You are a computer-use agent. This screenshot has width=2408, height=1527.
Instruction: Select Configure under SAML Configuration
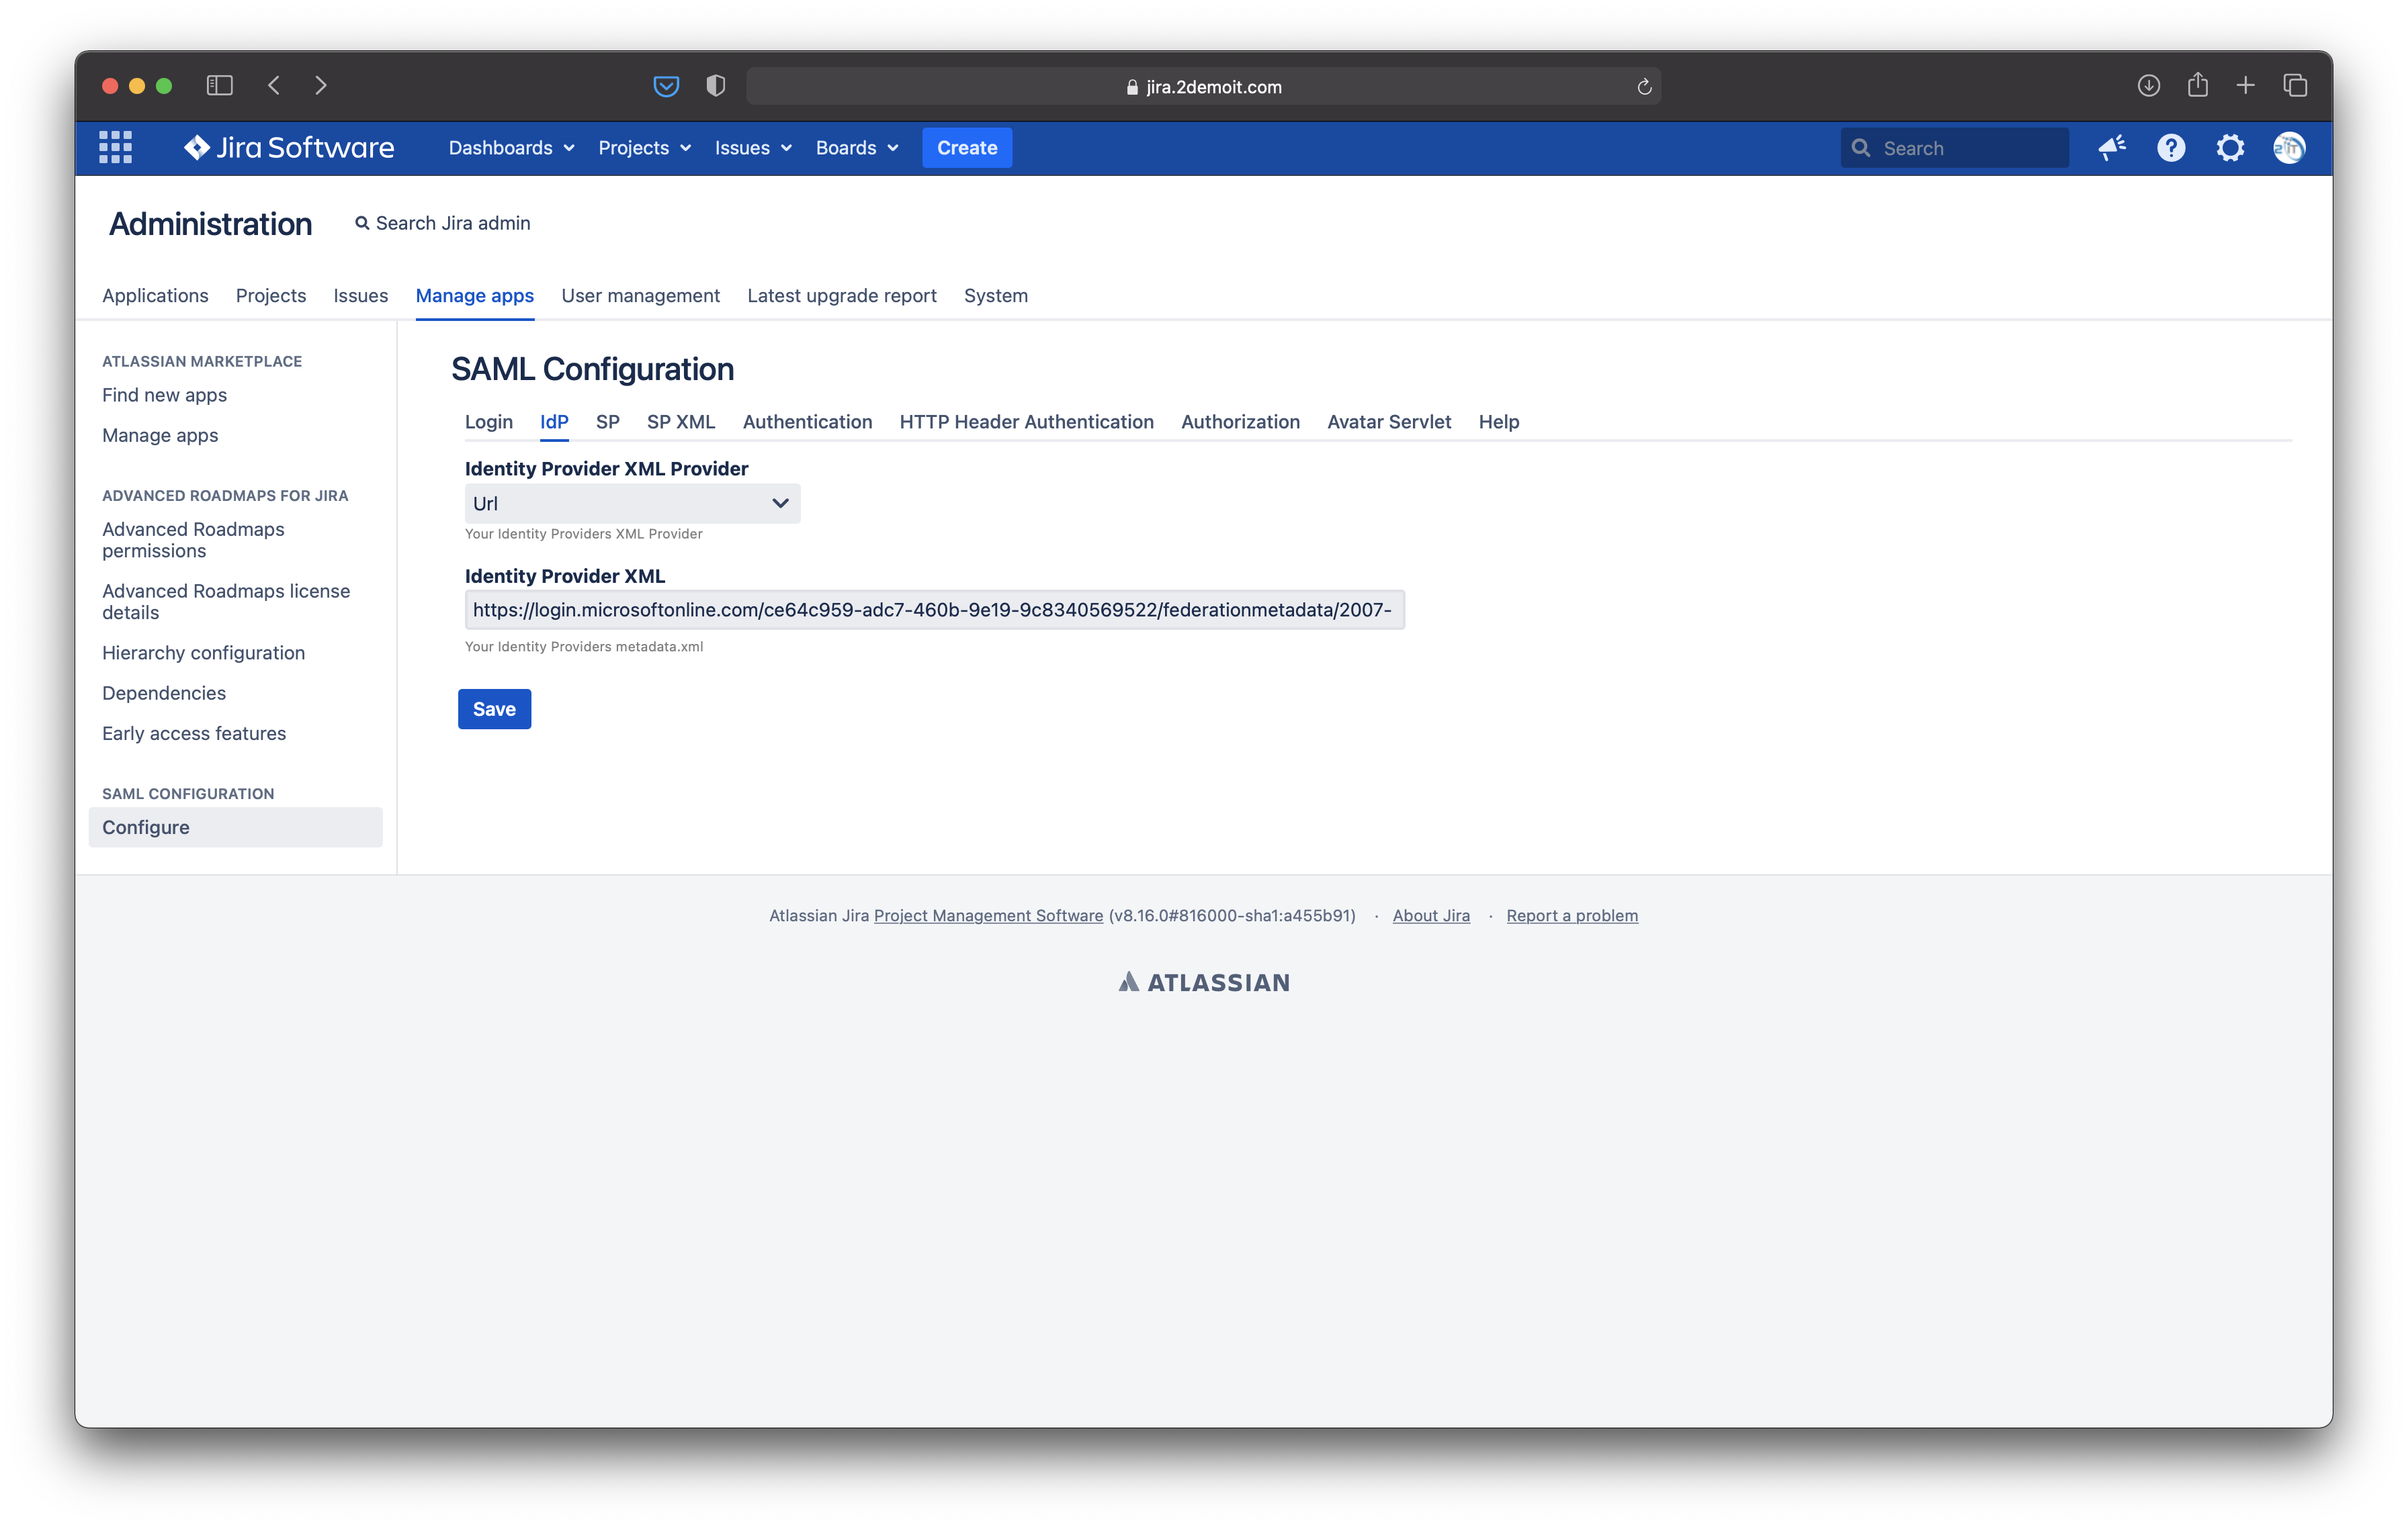click(235, 827)
